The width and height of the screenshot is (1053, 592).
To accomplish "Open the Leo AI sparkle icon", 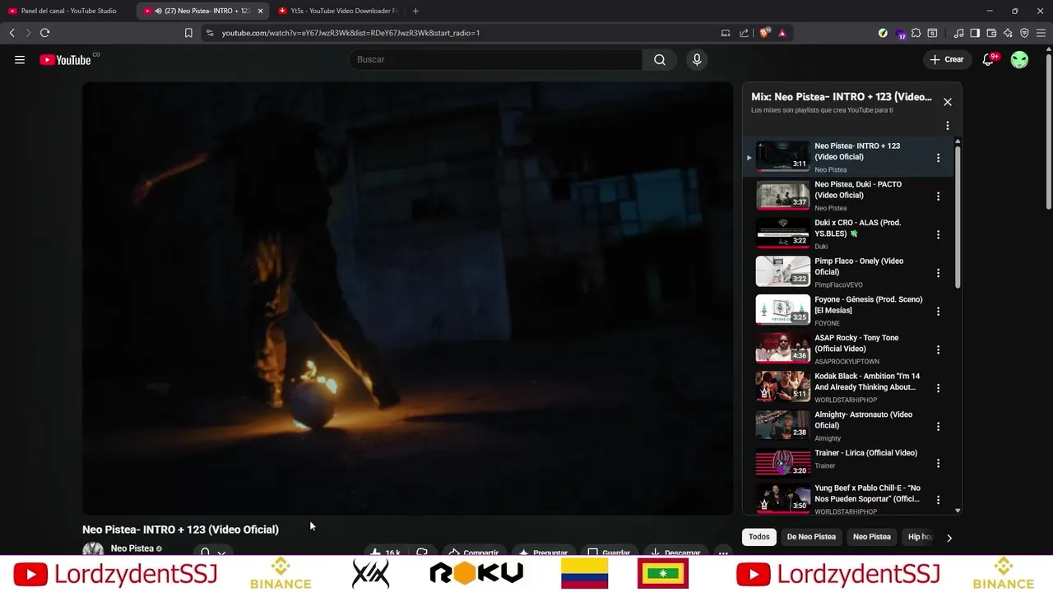I will point(1008,33).
